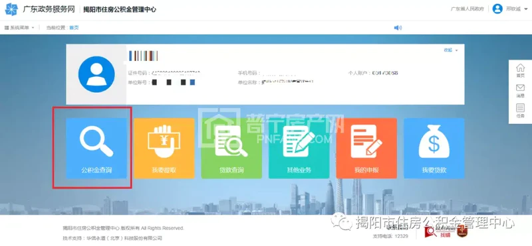Viewport: 532px width, 246px height.
Task: Open 我的申报 tile
Action: tap(366, 148)
